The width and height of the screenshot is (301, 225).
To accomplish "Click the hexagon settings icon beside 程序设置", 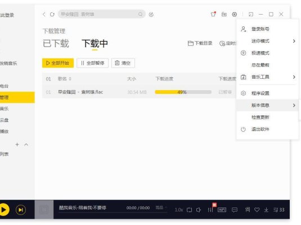I will (x=243, y=93).
